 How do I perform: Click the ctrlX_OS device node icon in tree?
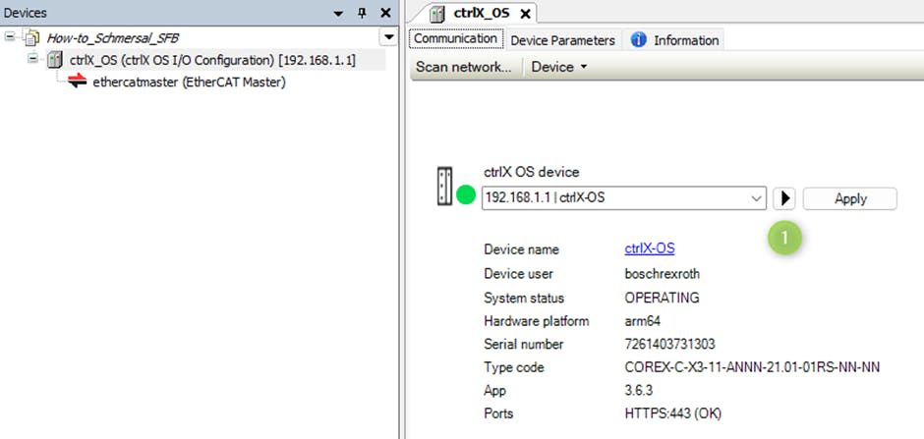coord(55,61)
